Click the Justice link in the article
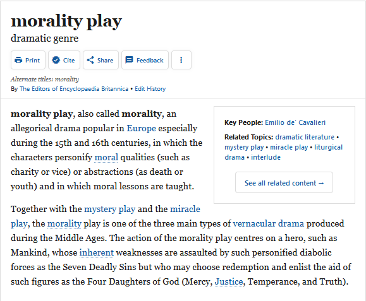Viewport: 366px width, 301px height. point(229,281)
